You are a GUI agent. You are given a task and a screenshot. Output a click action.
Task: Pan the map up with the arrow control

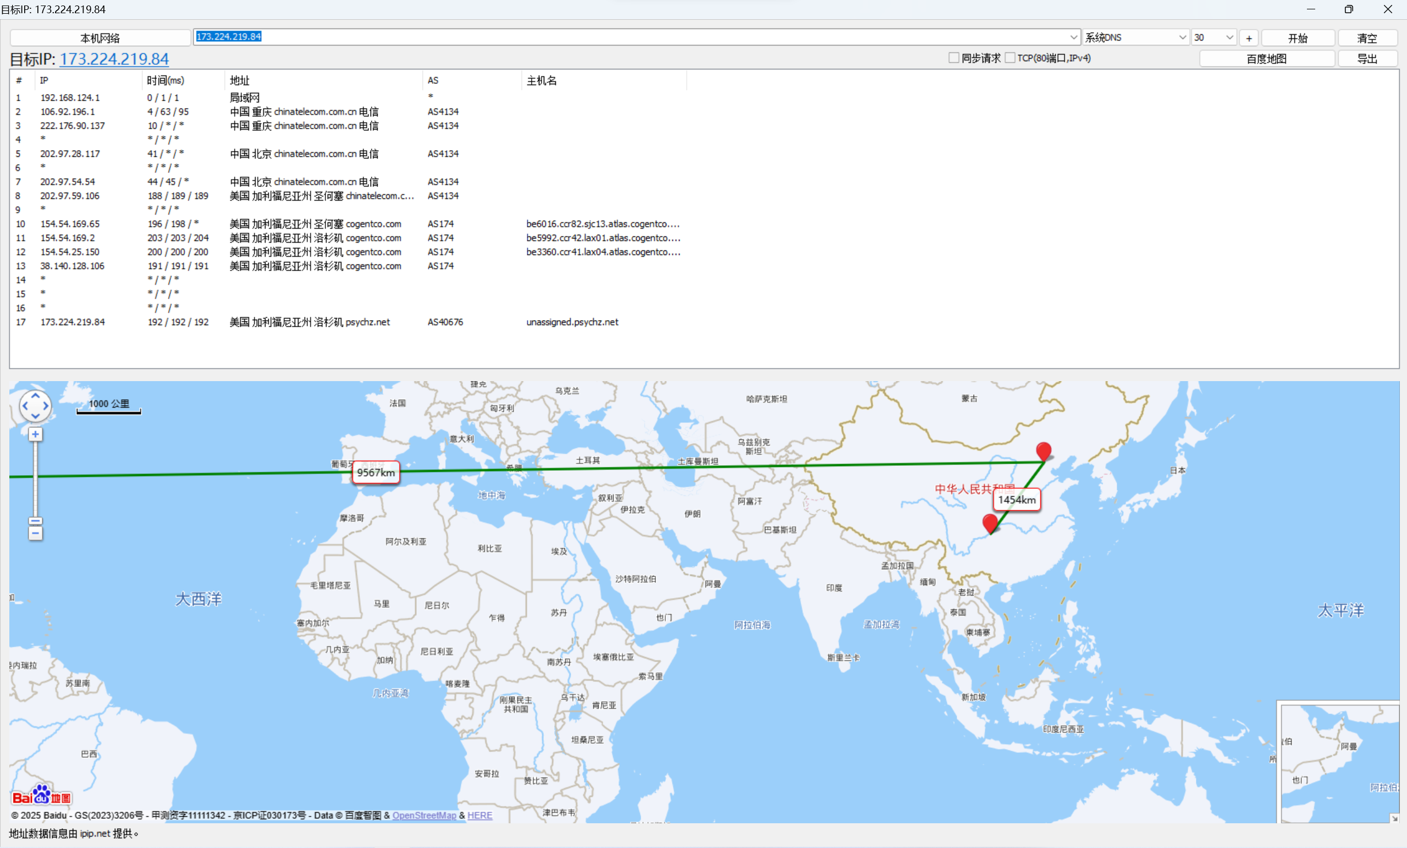point(35,396)
